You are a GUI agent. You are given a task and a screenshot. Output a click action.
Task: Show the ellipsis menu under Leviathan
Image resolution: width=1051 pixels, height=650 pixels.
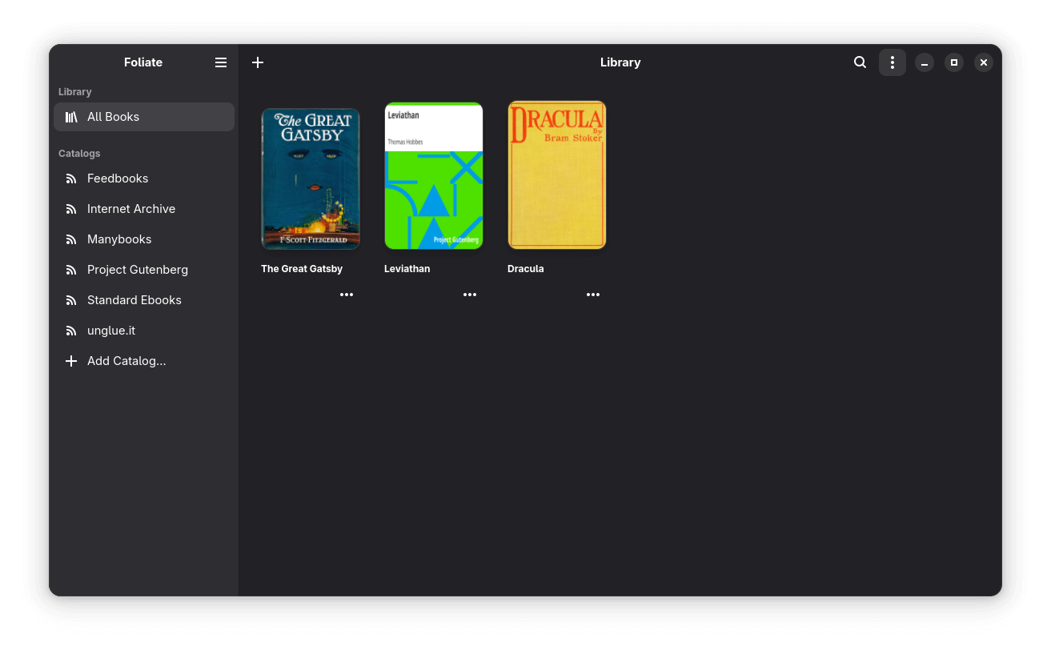pos(470,295)
